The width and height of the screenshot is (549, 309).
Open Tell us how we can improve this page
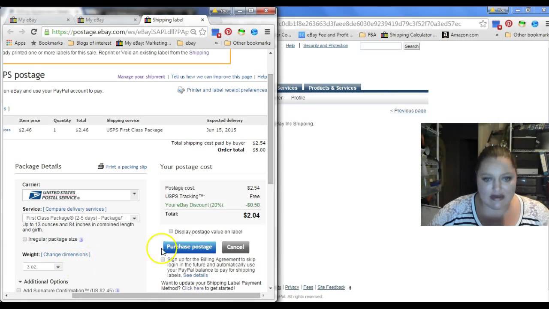click(211, 77)
